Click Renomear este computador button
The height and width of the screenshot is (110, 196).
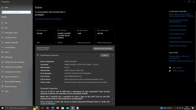pos(103,49)
